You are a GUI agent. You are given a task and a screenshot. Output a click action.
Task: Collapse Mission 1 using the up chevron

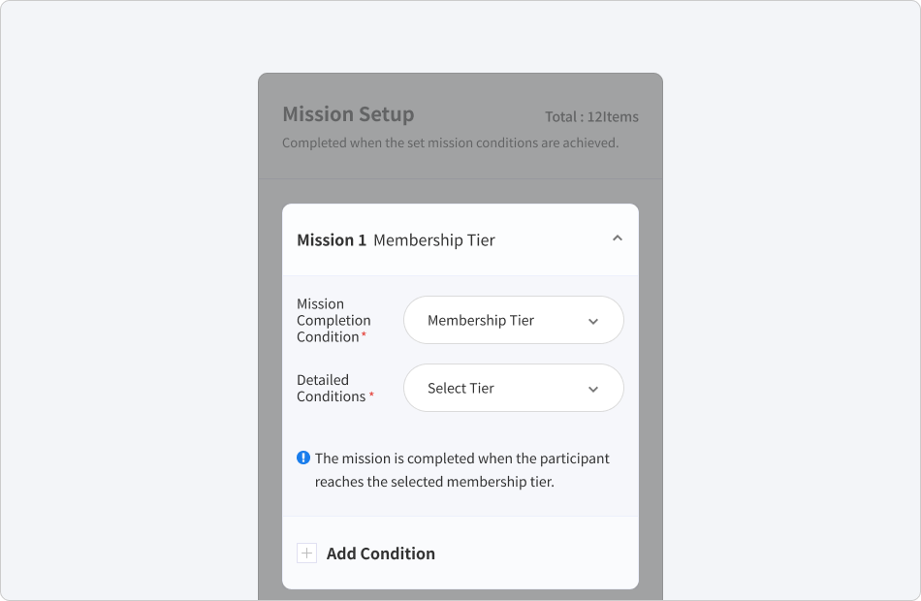(617, 238)
